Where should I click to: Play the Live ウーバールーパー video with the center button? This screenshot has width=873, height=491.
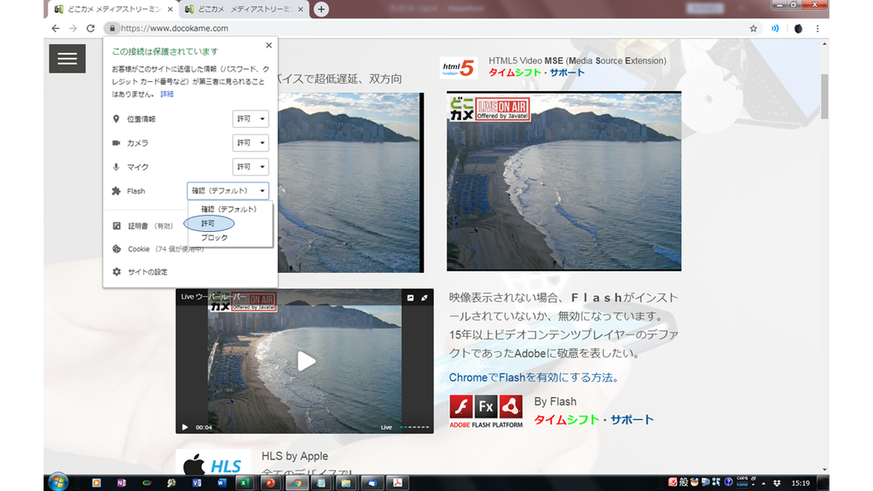point(306,361)
